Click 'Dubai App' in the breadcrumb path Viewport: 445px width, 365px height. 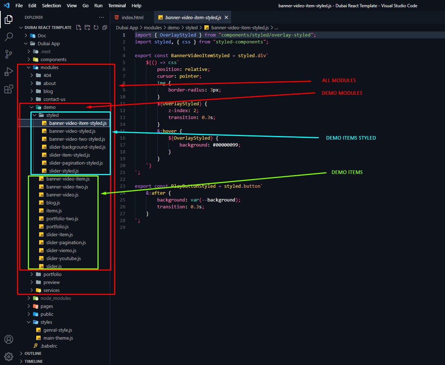click(x=127, y=27)
